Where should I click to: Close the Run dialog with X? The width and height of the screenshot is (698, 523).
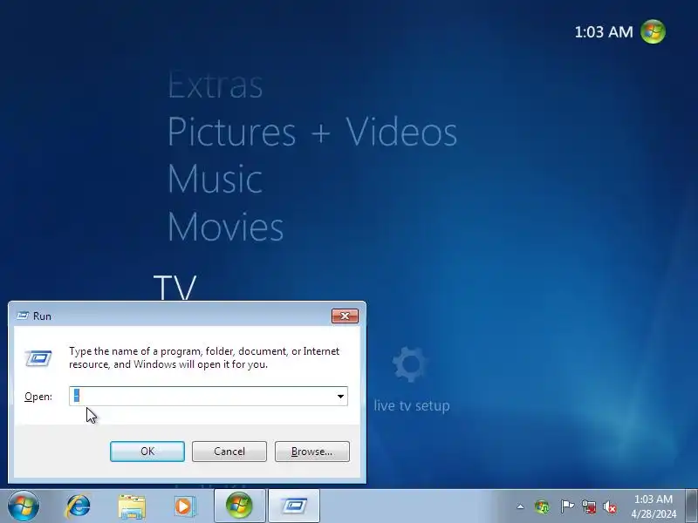tap(345, 316)
